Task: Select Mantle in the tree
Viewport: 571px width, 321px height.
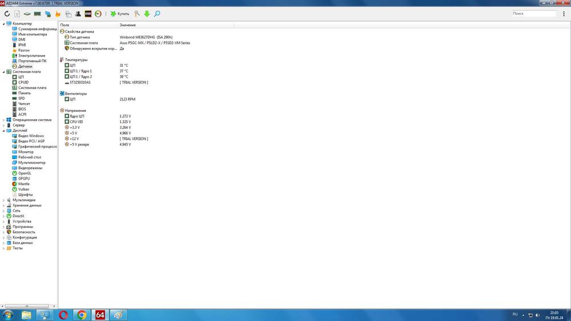Action: pyautogui.click(x=23, y=184)
